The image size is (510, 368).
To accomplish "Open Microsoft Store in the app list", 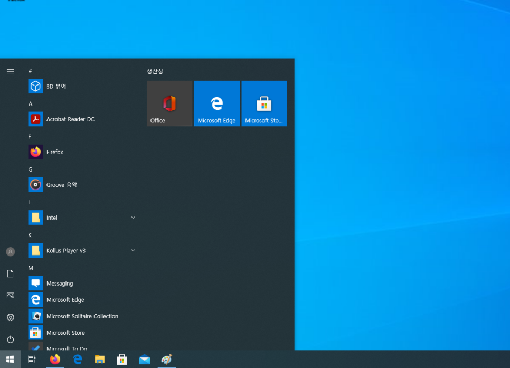I will [x=82, y=333].
